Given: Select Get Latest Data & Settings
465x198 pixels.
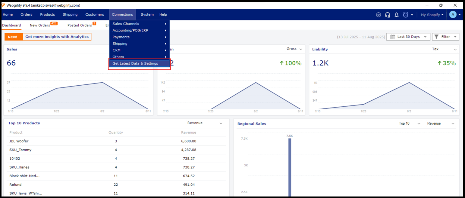Looking at the screenshot, I should 135,63.
